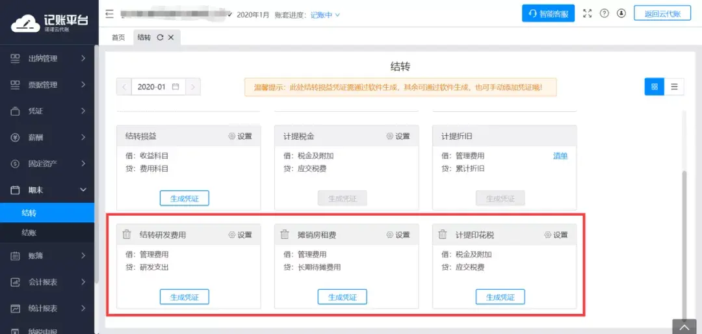Image resolution: width=702 pixels, height=334 pixels.
Task: Click the 出纳管理 sidebar icon
Action: tap(15, 58)
